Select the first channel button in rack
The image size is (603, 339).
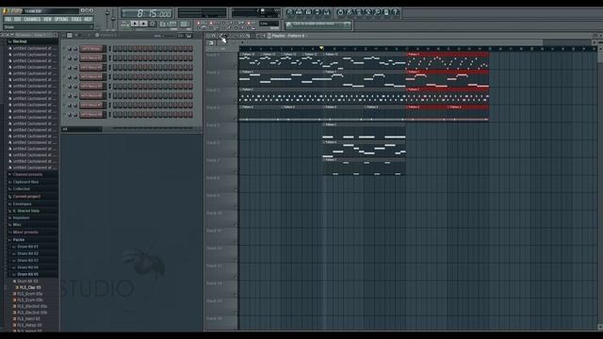(91, 48)
